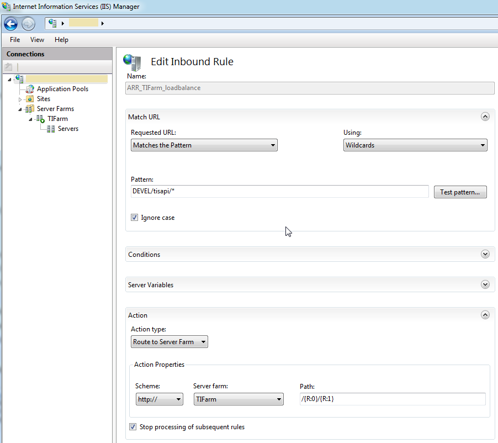Click the Server Variables section title
The image size is (498, 443).
[x=151, y=284]
